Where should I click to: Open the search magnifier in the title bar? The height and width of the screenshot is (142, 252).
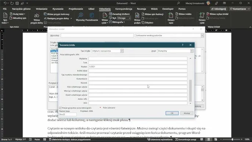tap(179, 3)
